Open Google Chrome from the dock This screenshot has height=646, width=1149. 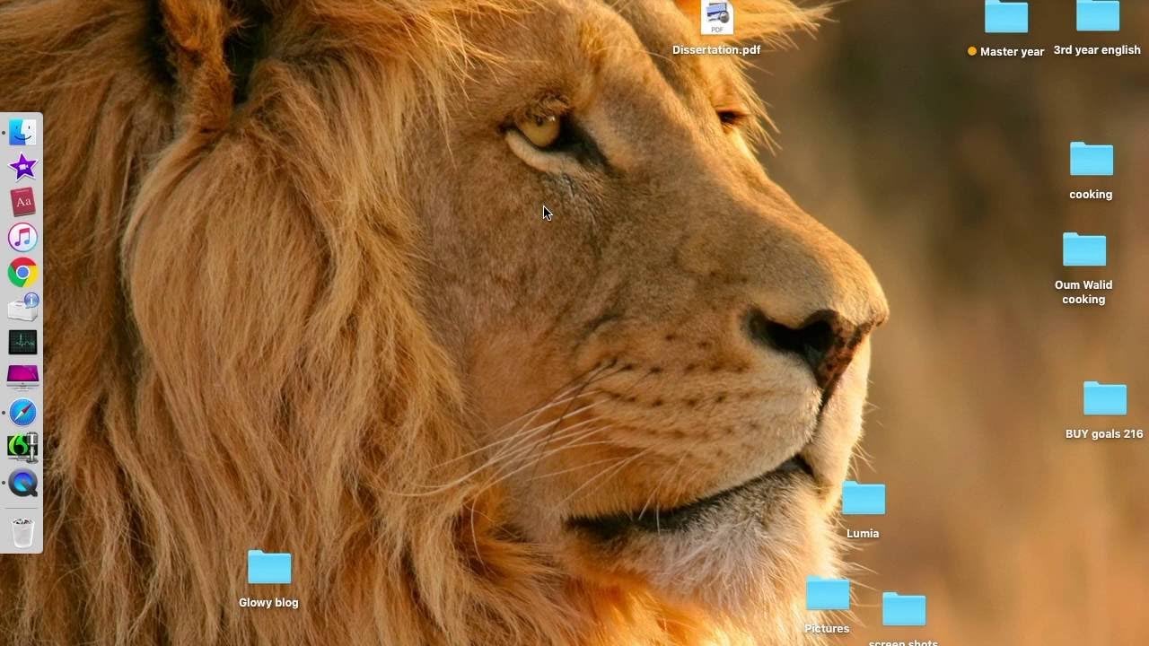22,273
